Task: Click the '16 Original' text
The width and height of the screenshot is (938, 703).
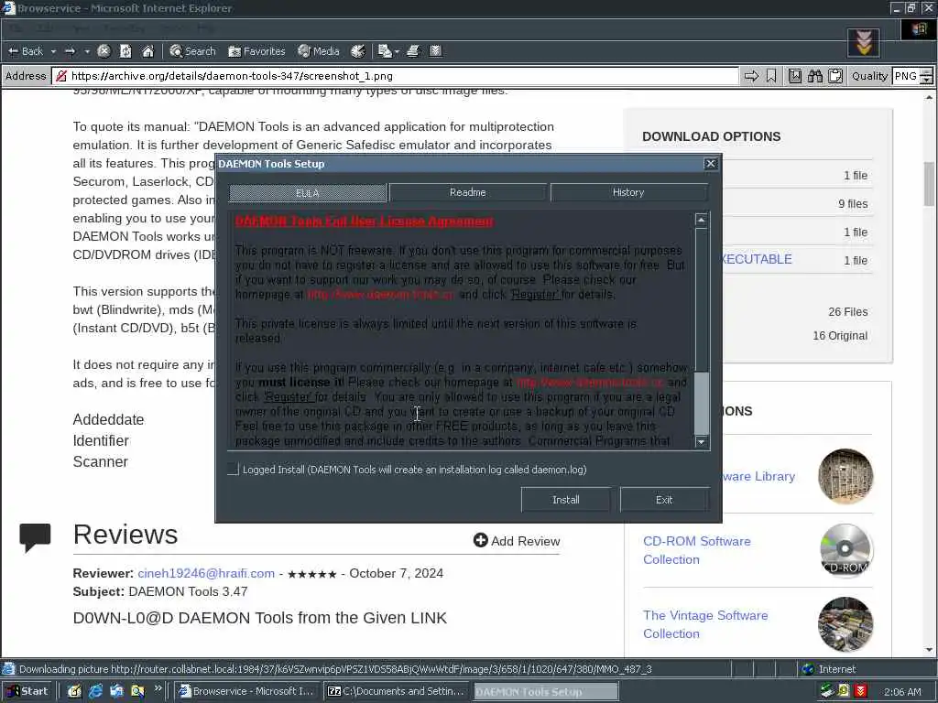Action: click(x=840, y=336)
